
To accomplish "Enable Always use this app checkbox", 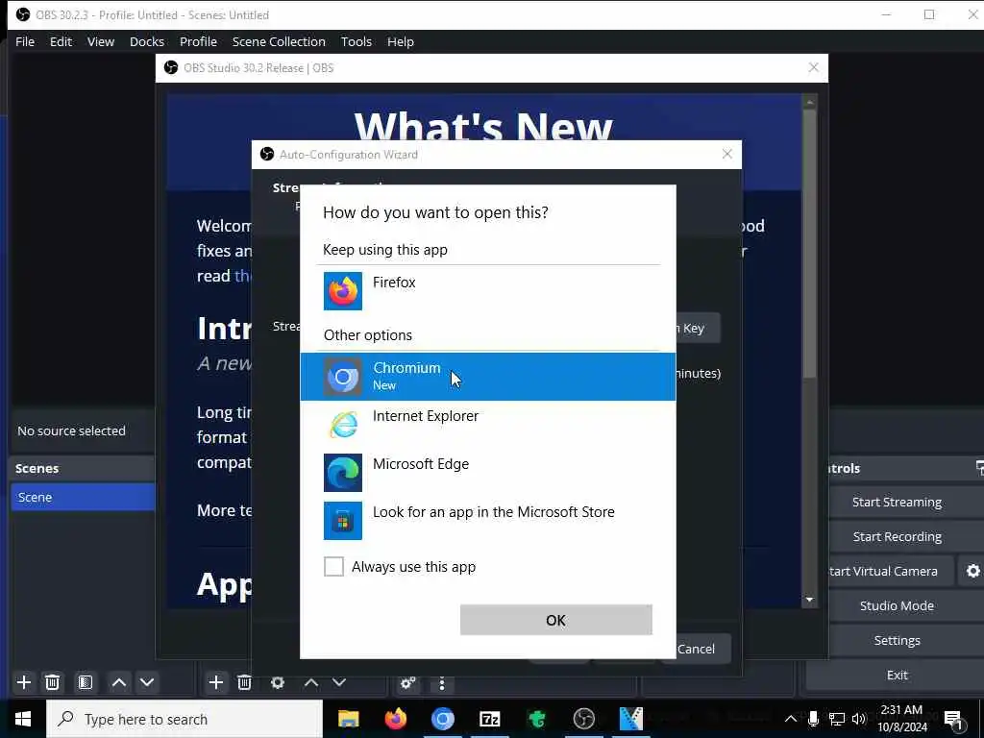I will (333, 567).
